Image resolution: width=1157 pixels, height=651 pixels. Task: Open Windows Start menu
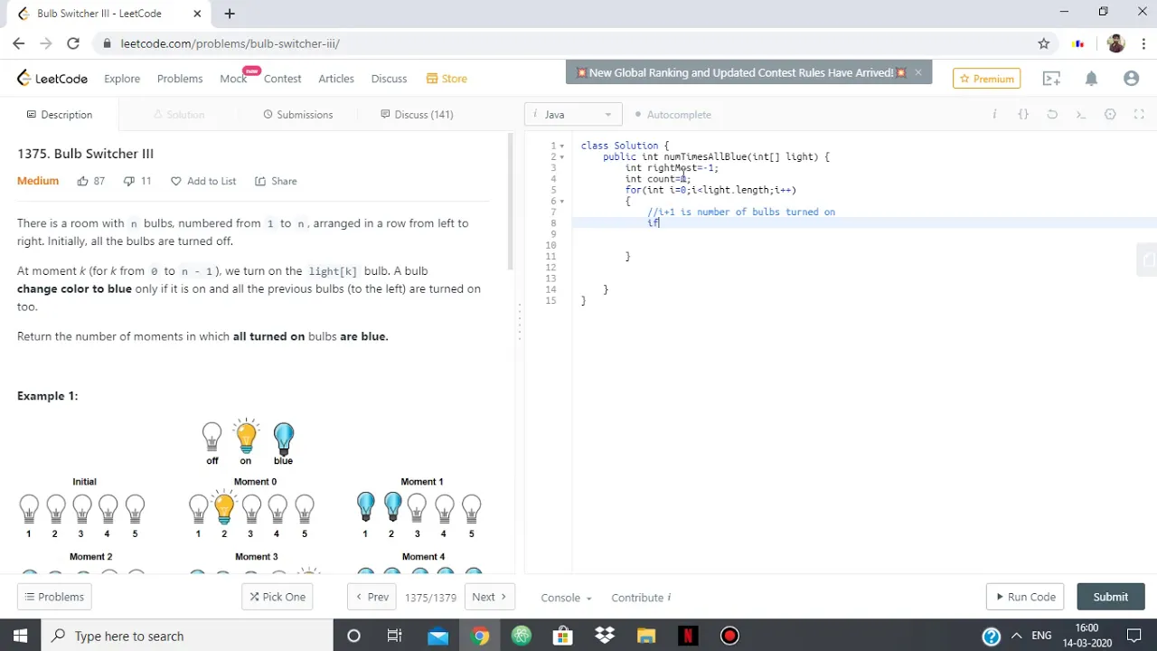pyautogui.click(x=21, y=636)
